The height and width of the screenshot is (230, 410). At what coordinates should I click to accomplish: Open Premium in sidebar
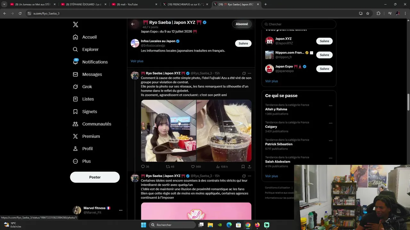tap(86, 136)
